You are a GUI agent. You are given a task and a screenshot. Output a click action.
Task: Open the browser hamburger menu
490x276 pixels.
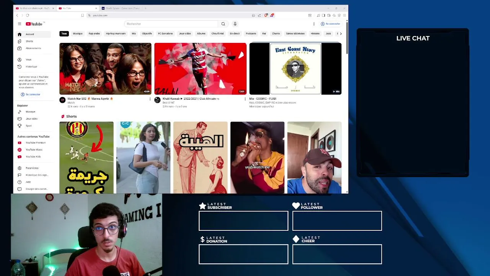point(345,15)
